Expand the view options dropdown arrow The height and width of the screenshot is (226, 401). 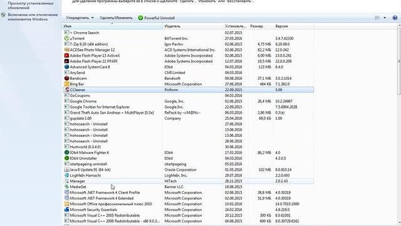pos(385,18)
